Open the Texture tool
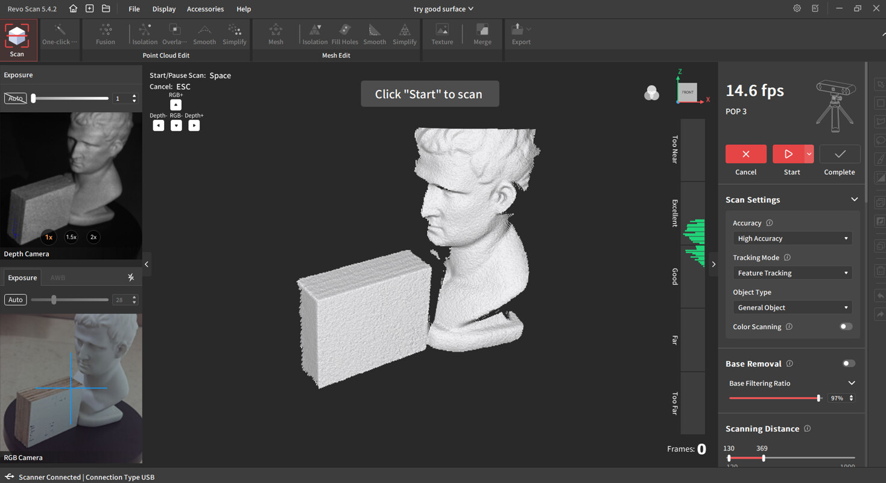This screenshot has width=886, height=483. click(x=442, y=34)
